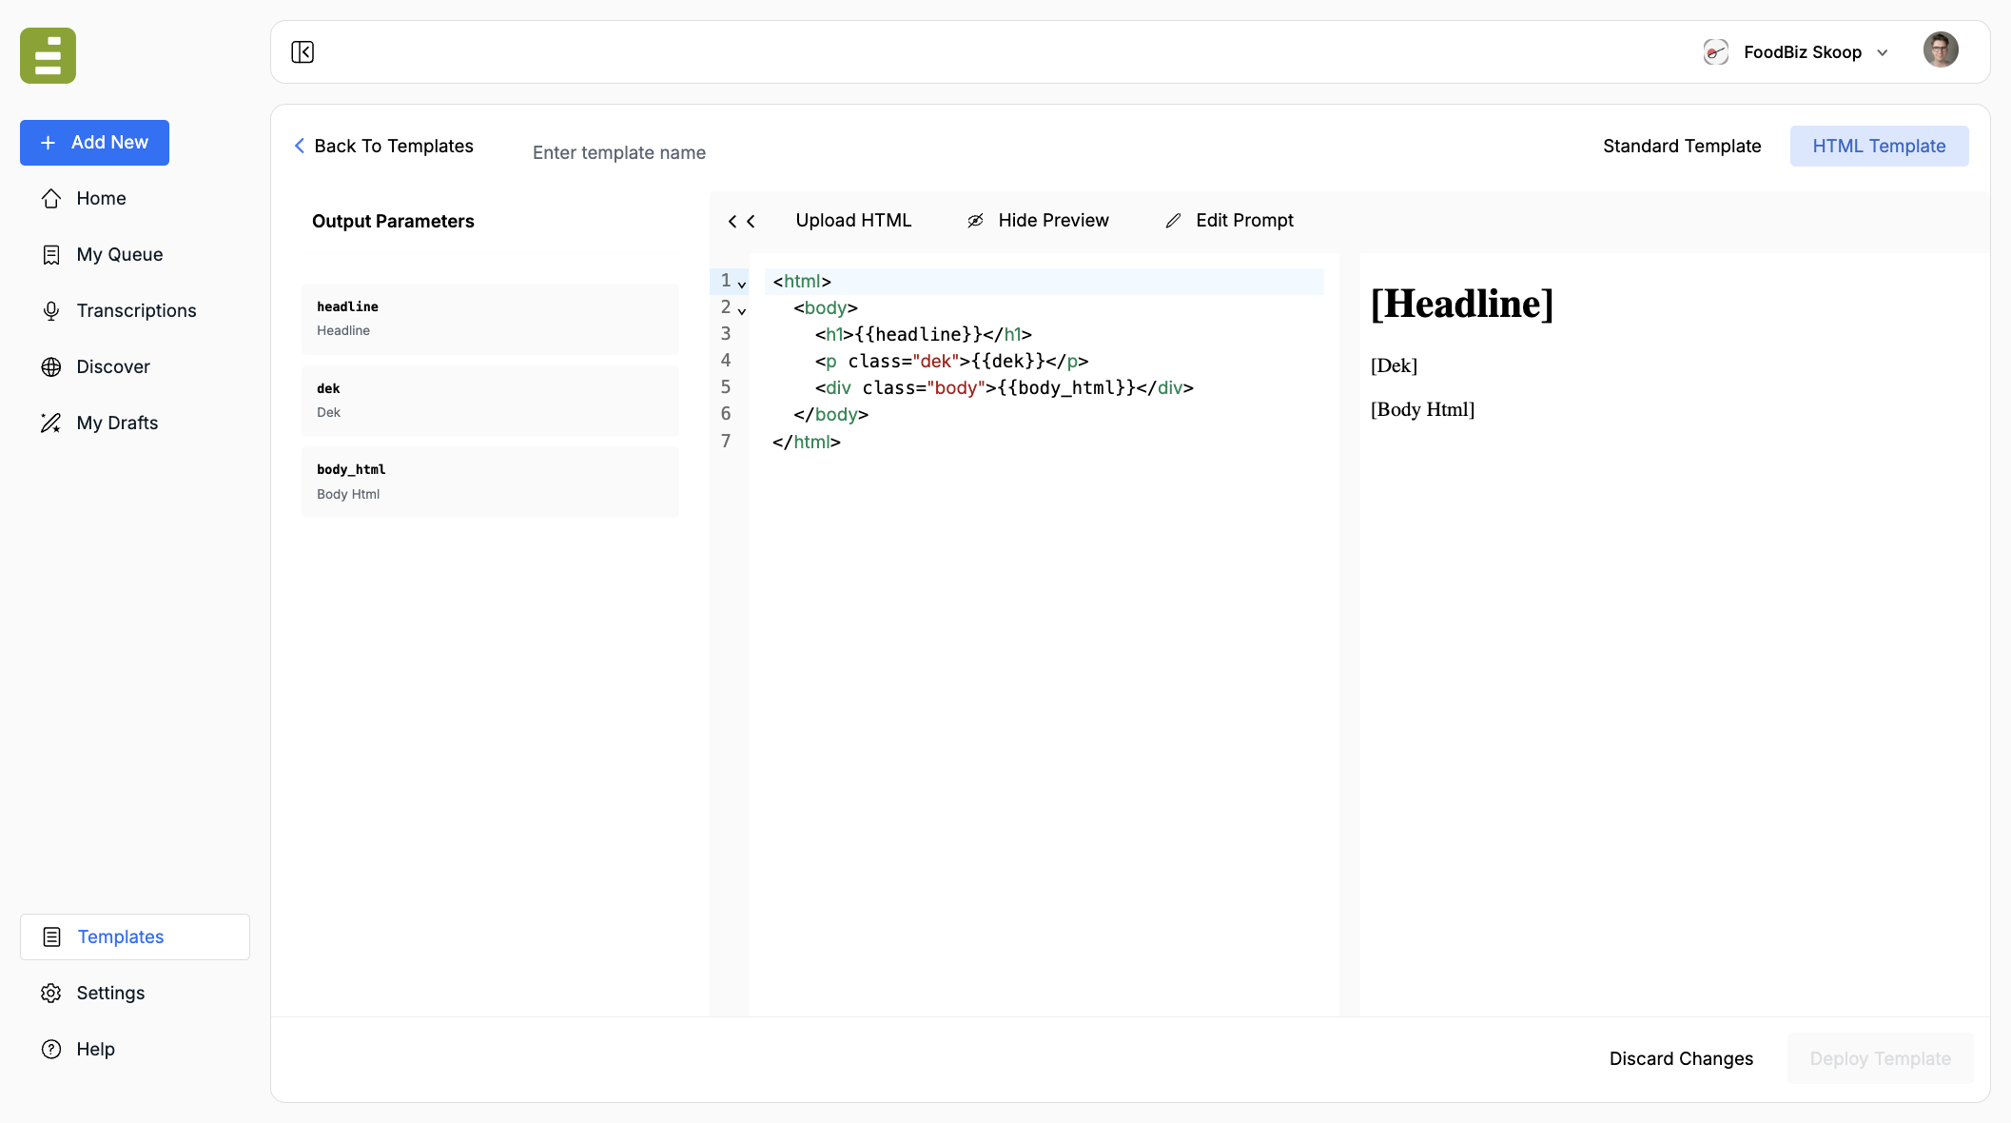Click Edit Prompt
The height and width of the screenshot is (1123, 2011).
[1229, 221]
